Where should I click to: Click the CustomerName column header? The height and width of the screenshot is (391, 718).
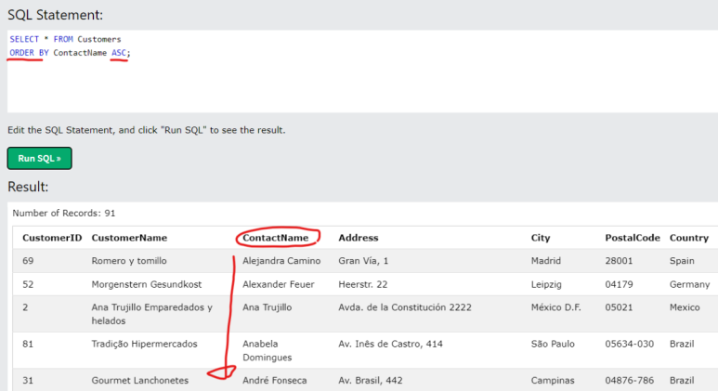pos(129,238)
